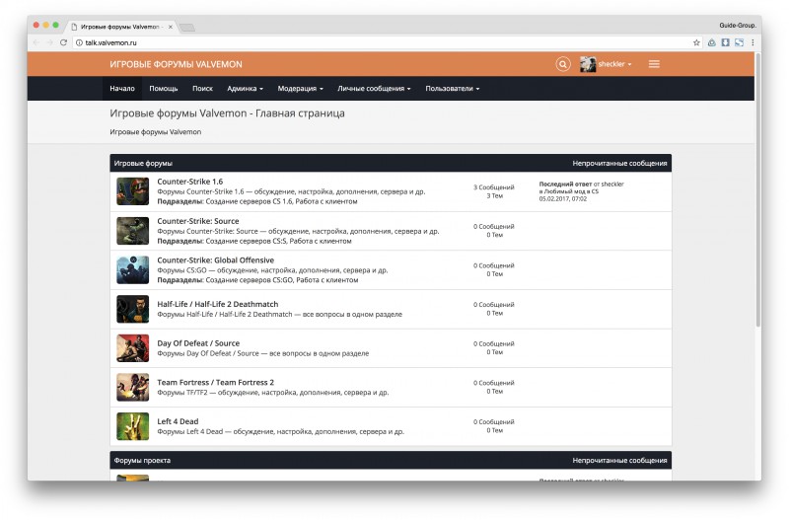
Task: Open the Поиск nav item
Action: [x=202, y=89]
